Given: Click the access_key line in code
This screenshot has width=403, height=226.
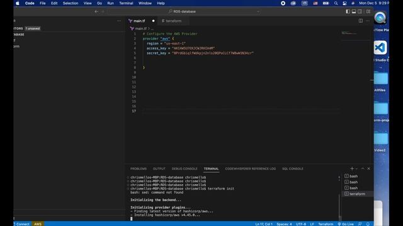Looking at the screenshot, I should click(x=181, y=48).
